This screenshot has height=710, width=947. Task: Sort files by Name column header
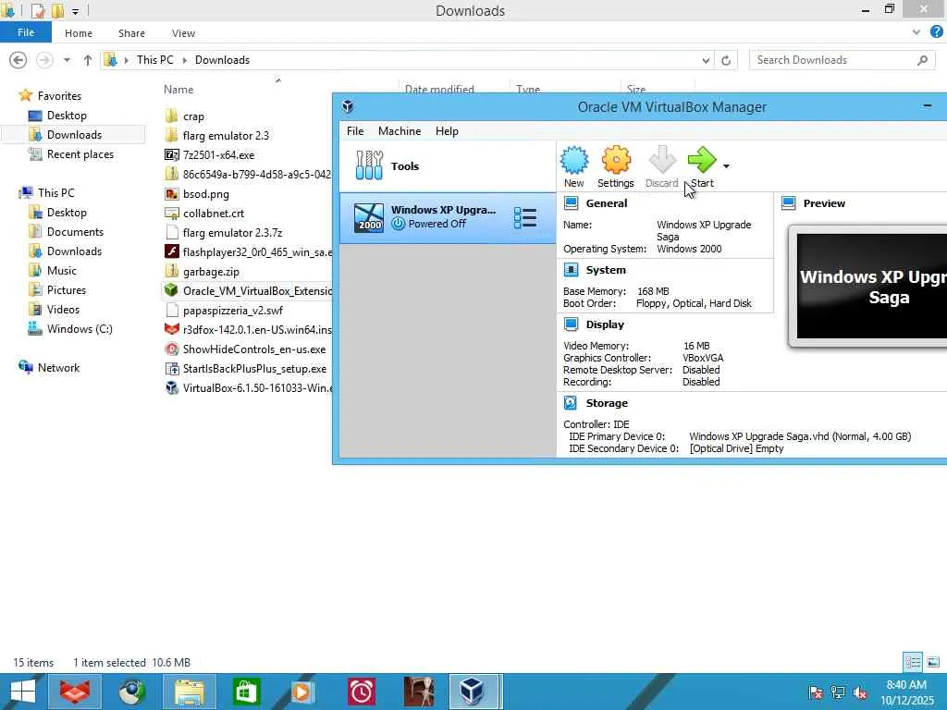point(178,90)
